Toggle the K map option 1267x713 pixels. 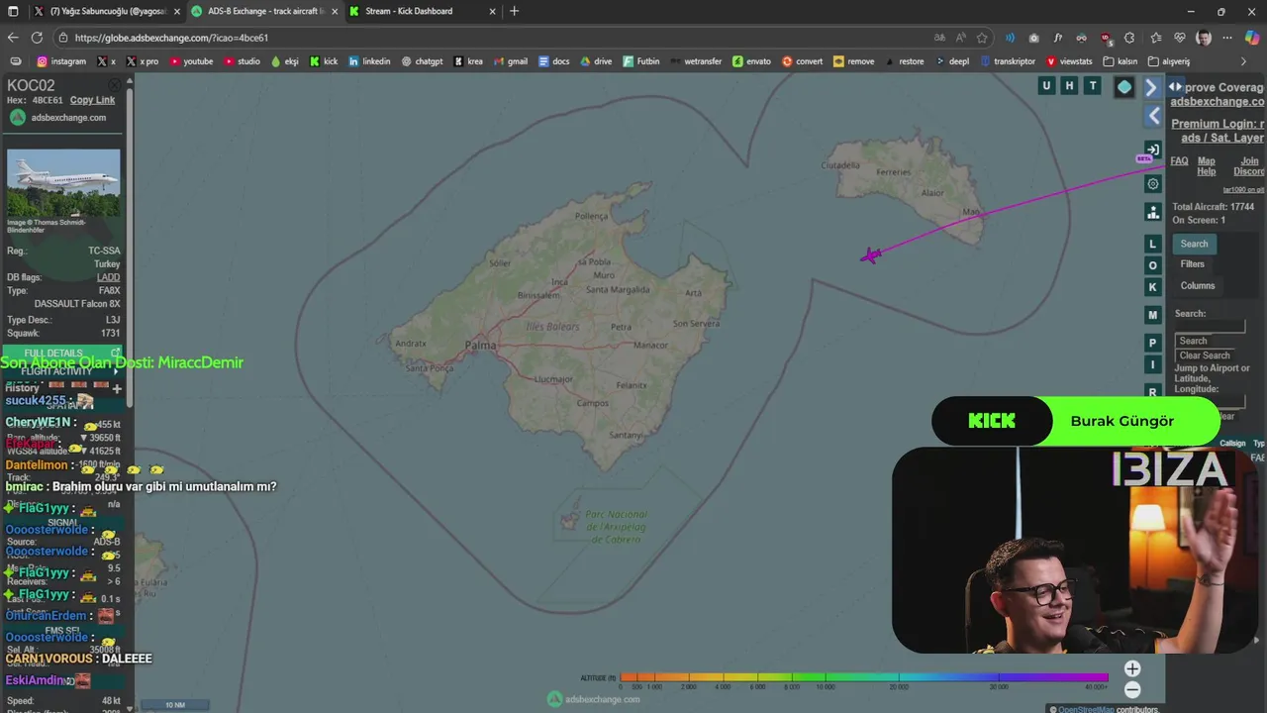(x=1152, y=287)
